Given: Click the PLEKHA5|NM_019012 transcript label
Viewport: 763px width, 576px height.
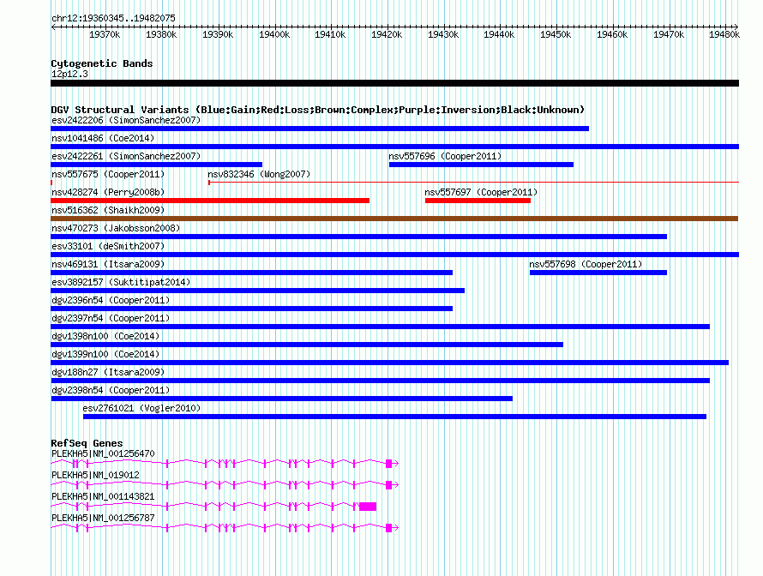Looking at the screenshot, I should (x=95, y=475).
